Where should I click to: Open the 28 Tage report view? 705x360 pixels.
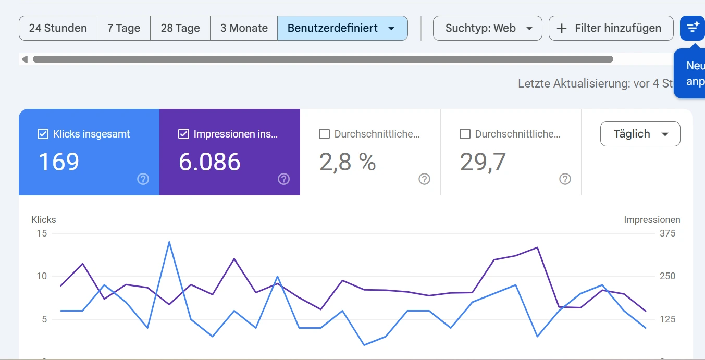point(180,28)
